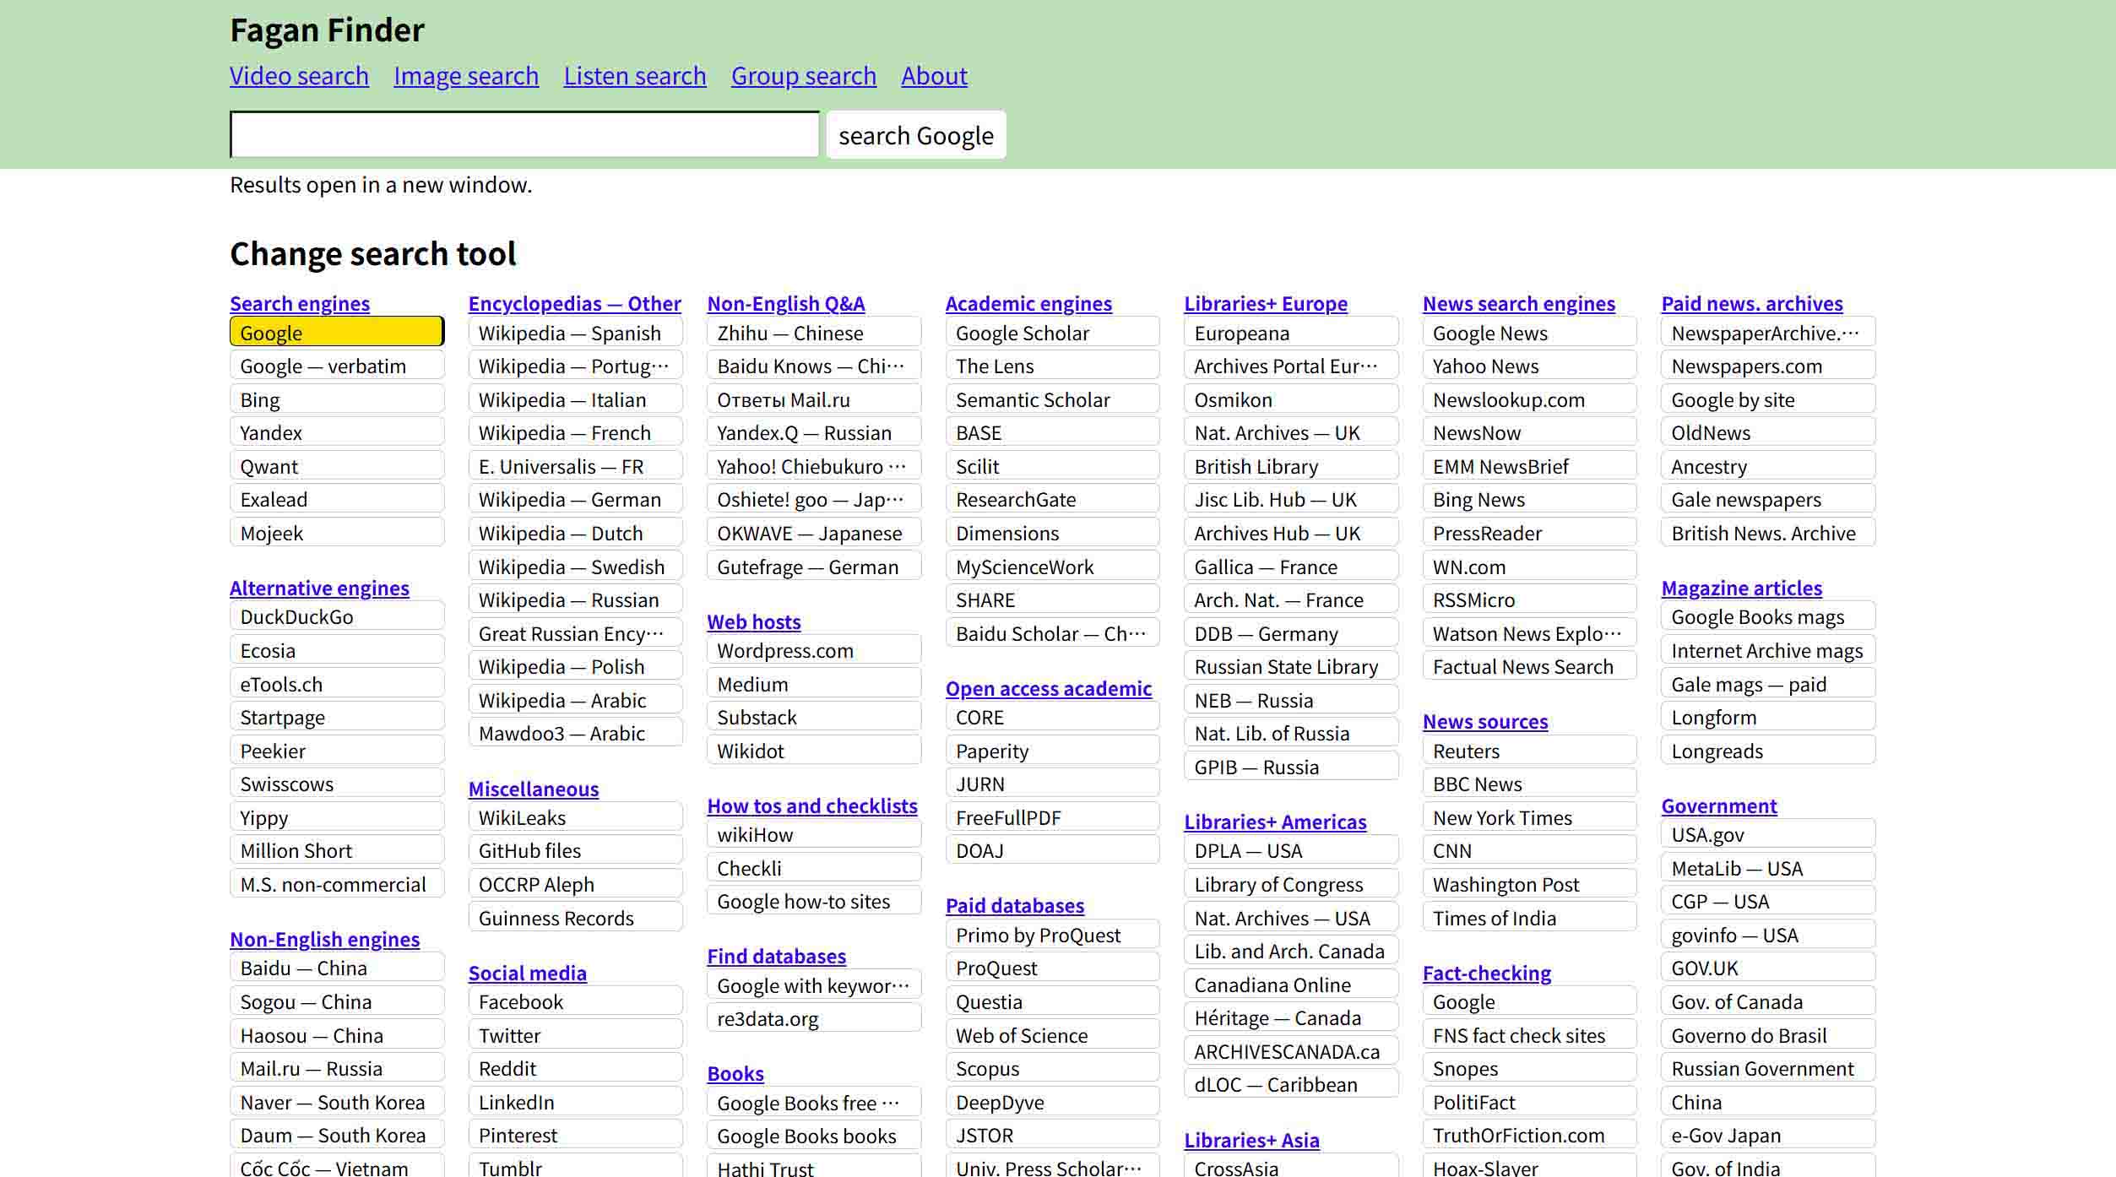Click the Search engines category heading
Screen dimensions: 2116x1177
(x=300, y=304)
